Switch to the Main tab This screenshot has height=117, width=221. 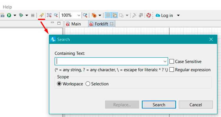73,24
